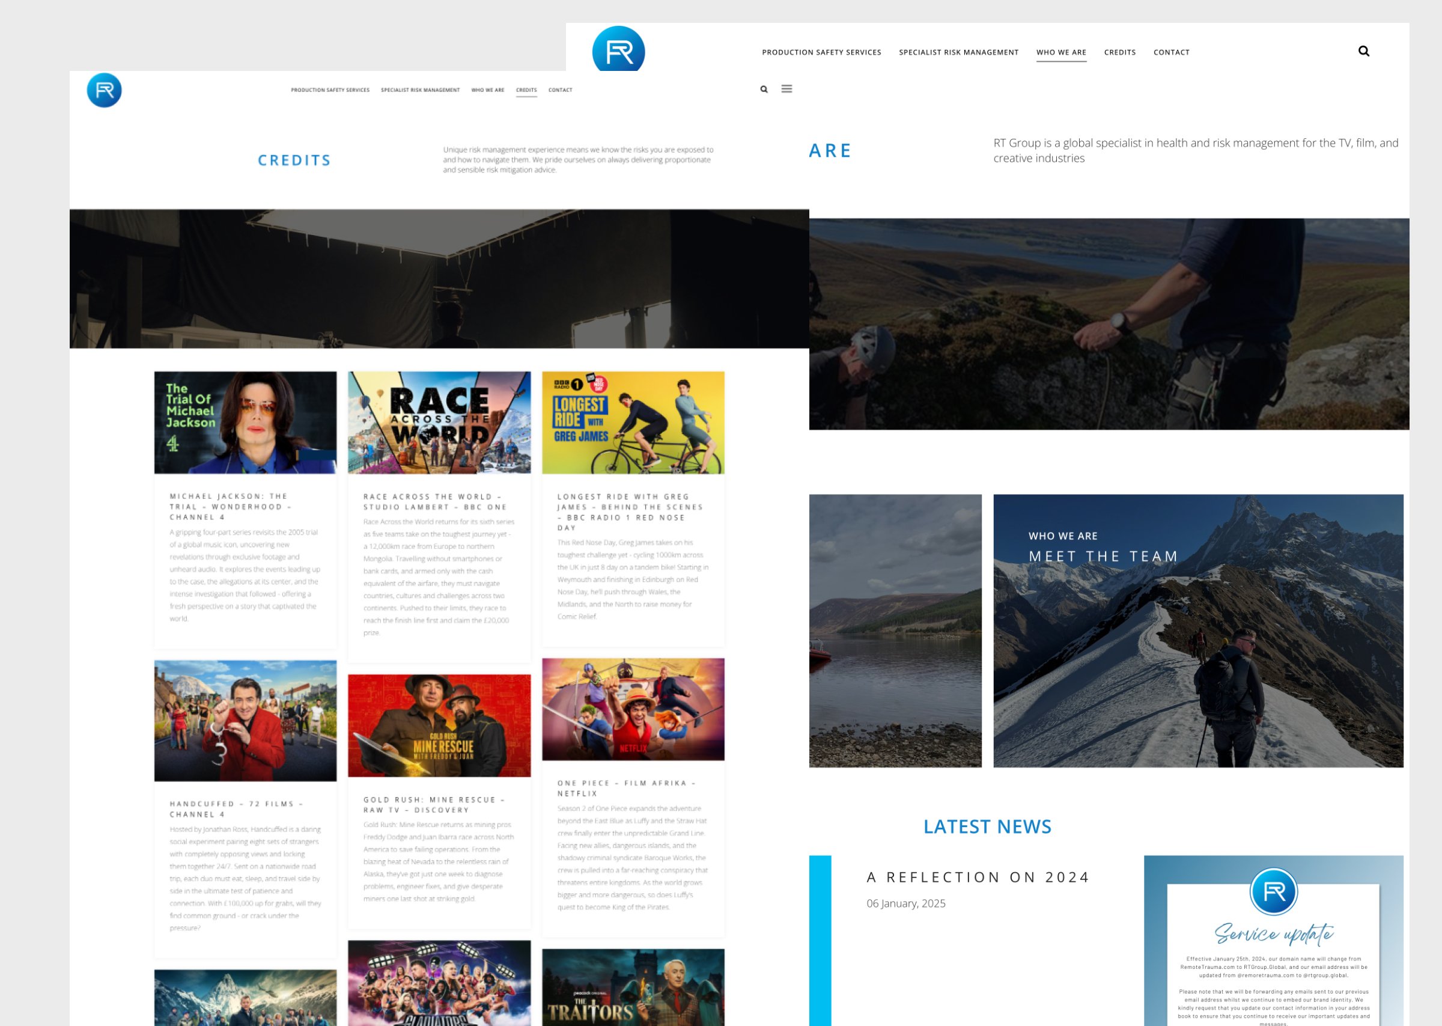Open Production Safety Services in the Who We Are page nav
The height and width of the screenshot is (1026, 1442).
pyautogui.click(x=821, y=52)
